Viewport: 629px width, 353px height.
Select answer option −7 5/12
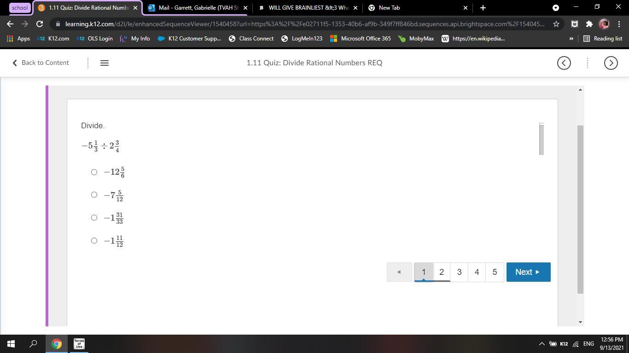[94, 195]
